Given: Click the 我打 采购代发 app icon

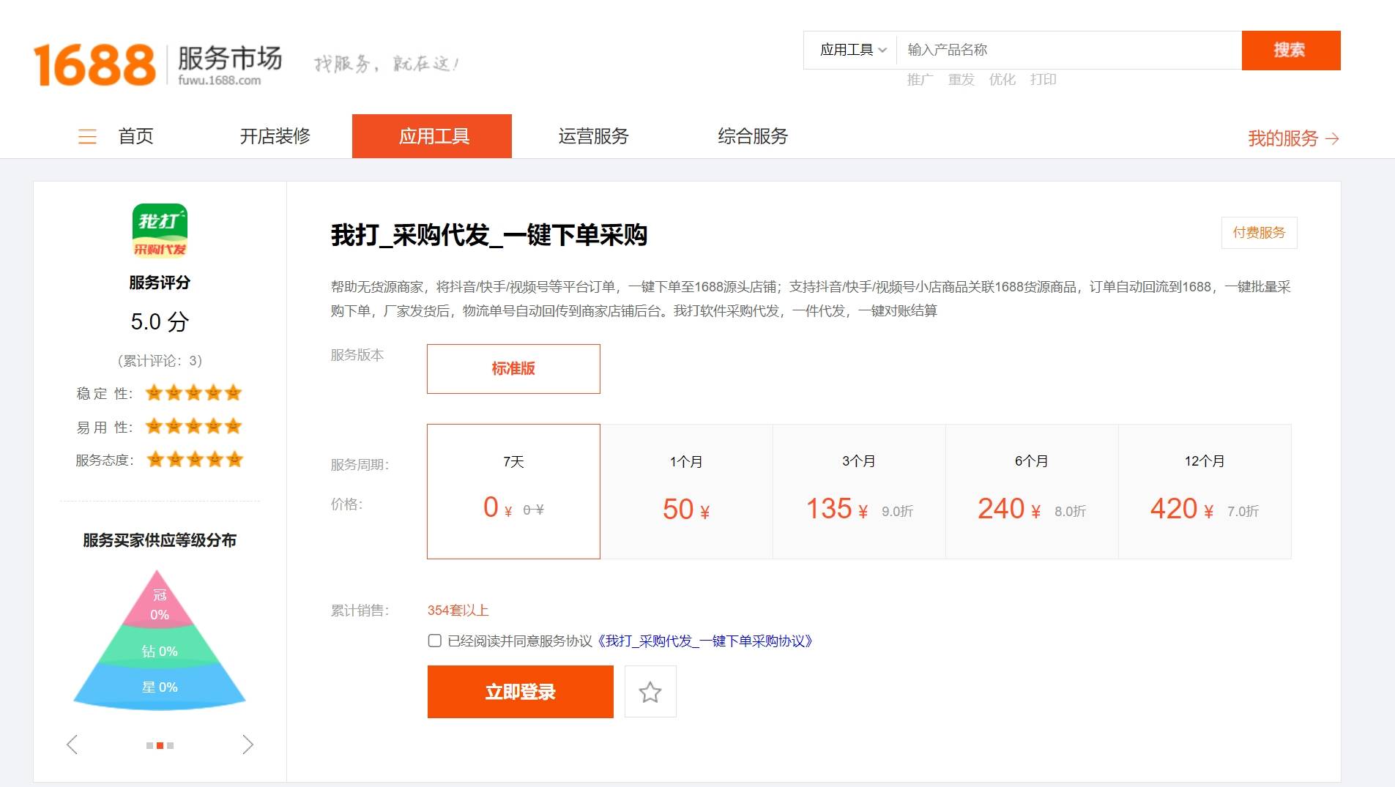Looking at the screenshot, I should 160,231.
